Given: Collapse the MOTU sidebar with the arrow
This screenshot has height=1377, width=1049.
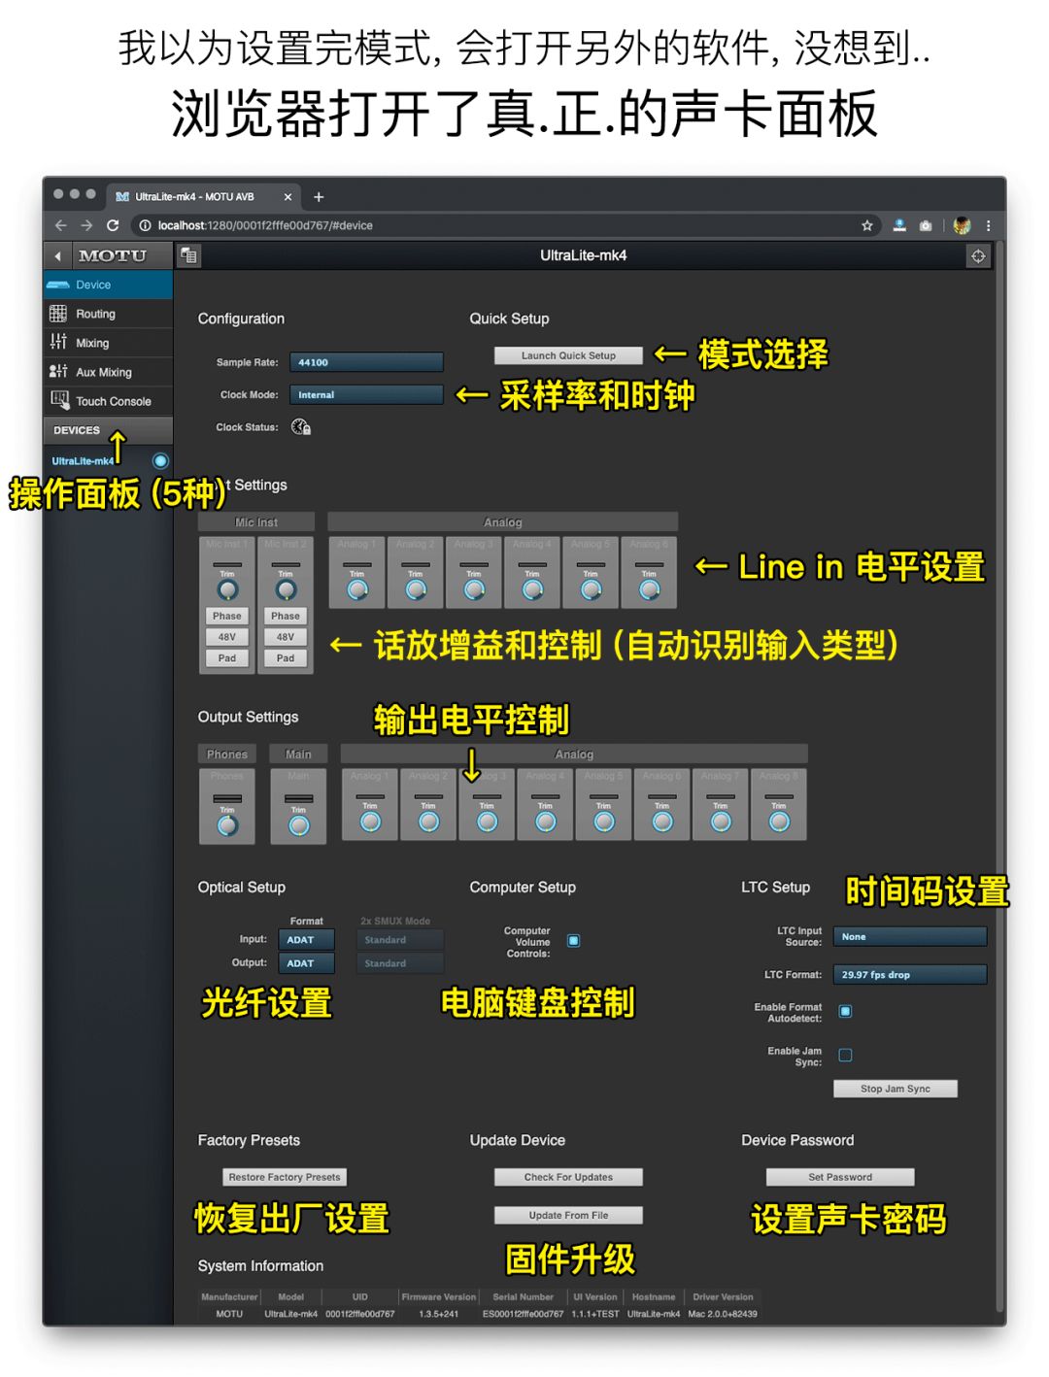Looking at the screenshot, I should (x=57, y=256).
